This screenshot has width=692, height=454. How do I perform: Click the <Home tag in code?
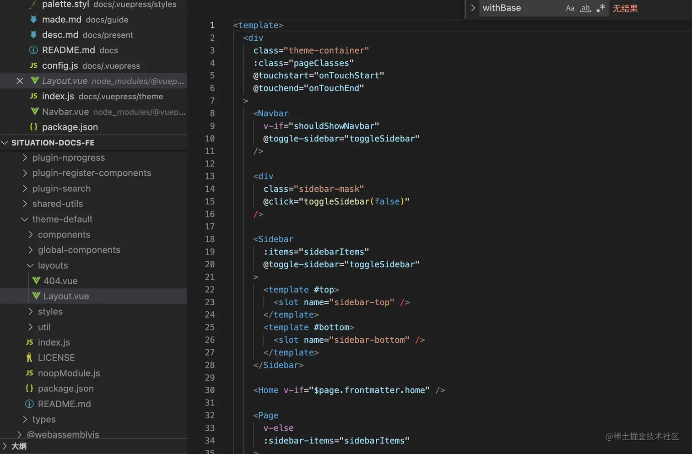[266, 390]
